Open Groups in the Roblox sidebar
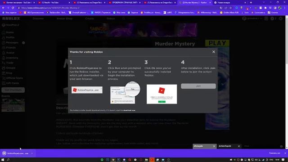The image size is (288, 162). [x=9, y=68]
